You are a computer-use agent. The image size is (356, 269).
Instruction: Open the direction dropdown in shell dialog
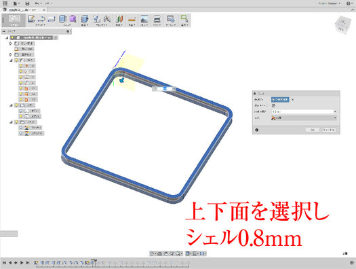pyautogui.click(x=304, y=118)
